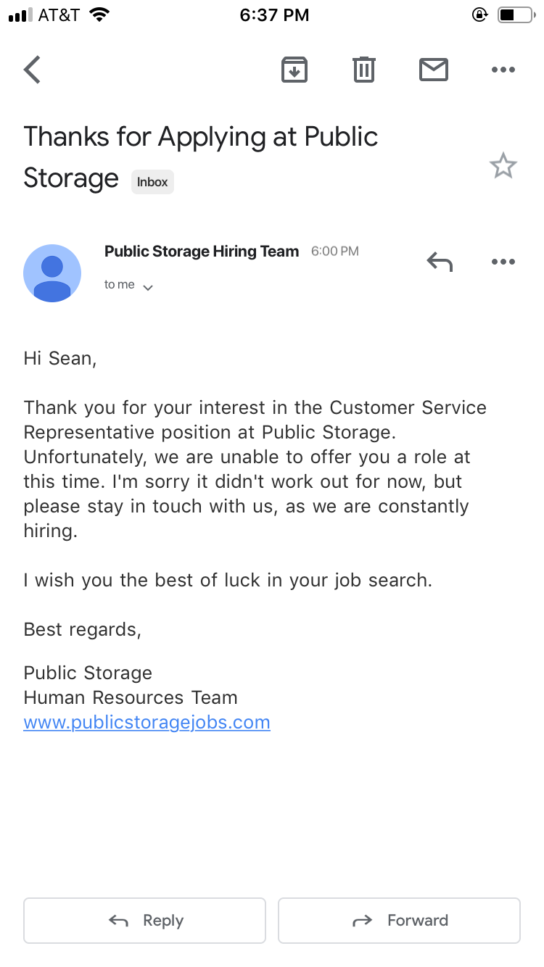The height and width of the screenshot is (967, 544).
Task: Tap the Inbox label tag
Action: 152,182
